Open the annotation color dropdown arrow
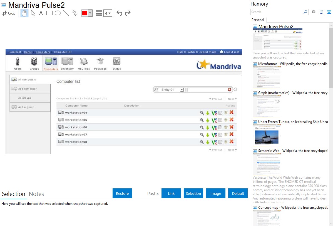 pos(90,13)
